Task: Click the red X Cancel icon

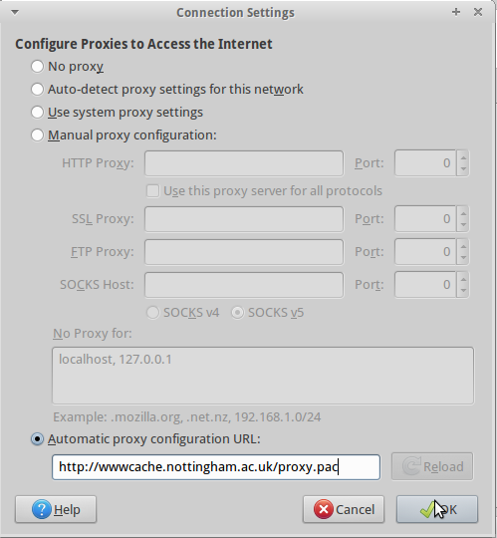Action: [323, 509]
